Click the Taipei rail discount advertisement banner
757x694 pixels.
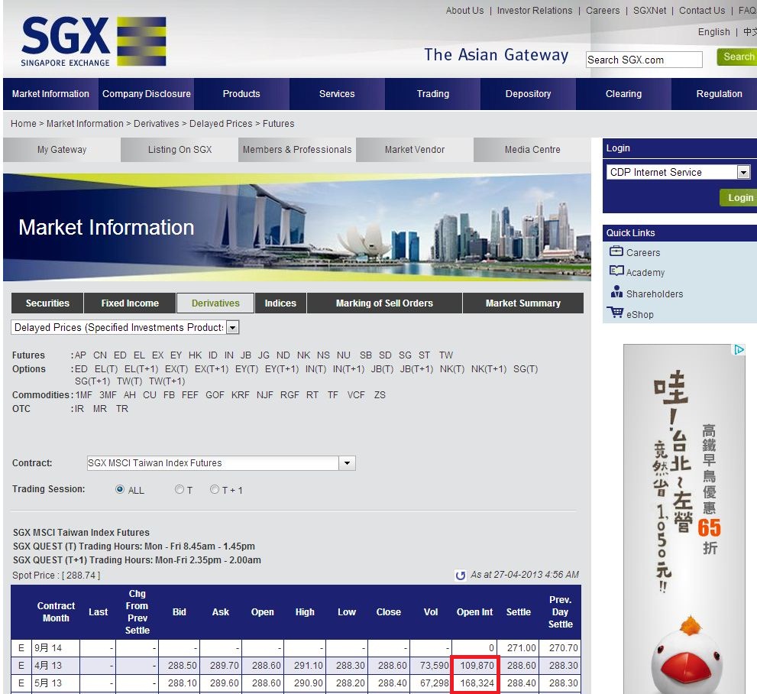click(684, 519)
